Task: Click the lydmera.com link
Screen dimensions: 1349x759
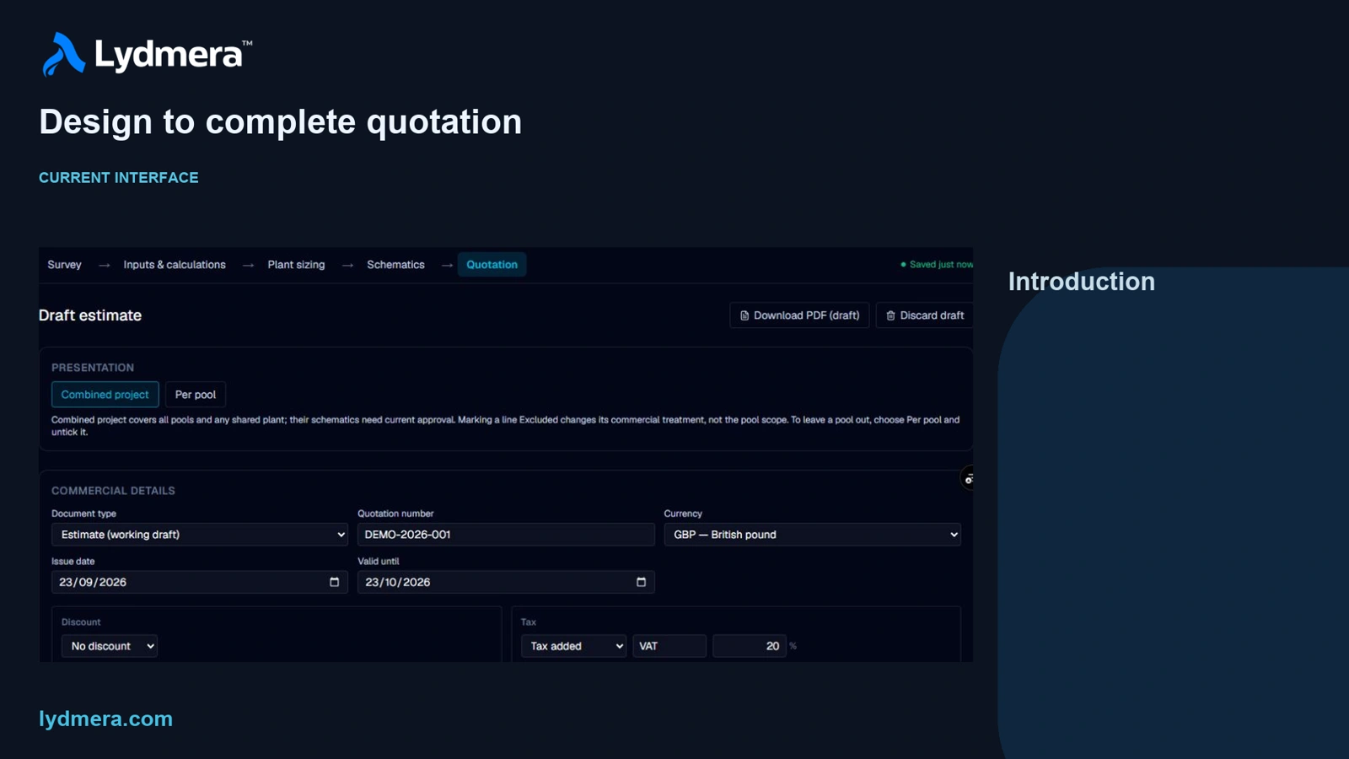Action: (105, 719)
